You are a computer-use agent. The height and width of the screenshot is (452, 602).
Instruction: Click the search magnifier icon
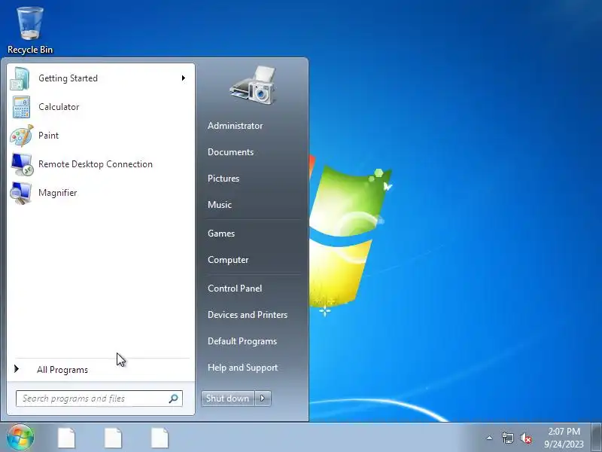tap(173, 399)
